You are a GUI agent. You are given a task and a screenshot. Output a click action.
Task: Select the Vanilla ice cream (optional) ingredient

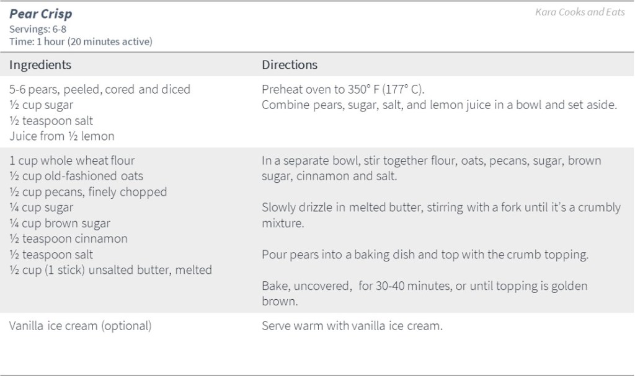tap(80, 326)
